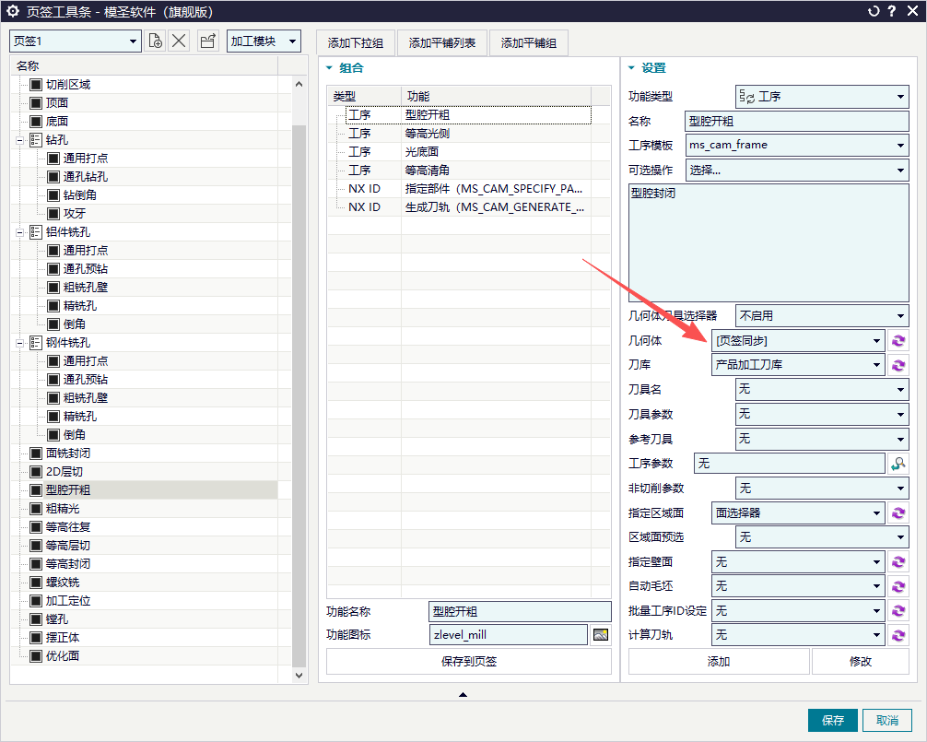The width and height of the screenshot is (927, 742).
Task: Click the tree scrollbar down arrow
Action: (x=299, y=676)
